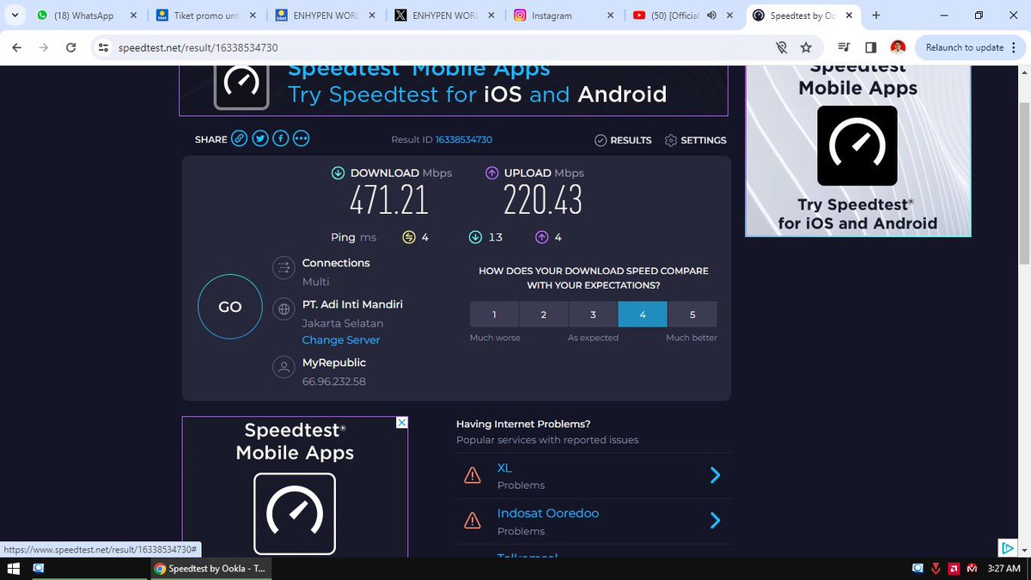Click the AMD icon in system tray
1031x580 pixels.
coord(954,568)
